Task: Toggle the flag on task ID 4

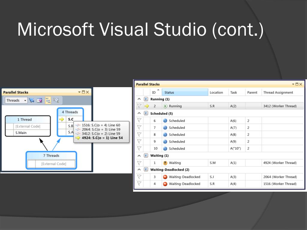Action: click(x=139, y=184)
